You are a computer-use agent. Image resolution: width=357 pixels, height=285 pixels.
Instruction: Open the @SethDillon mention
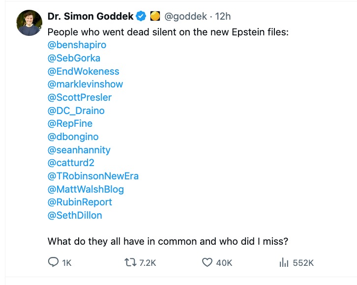[x=75, y=215]
